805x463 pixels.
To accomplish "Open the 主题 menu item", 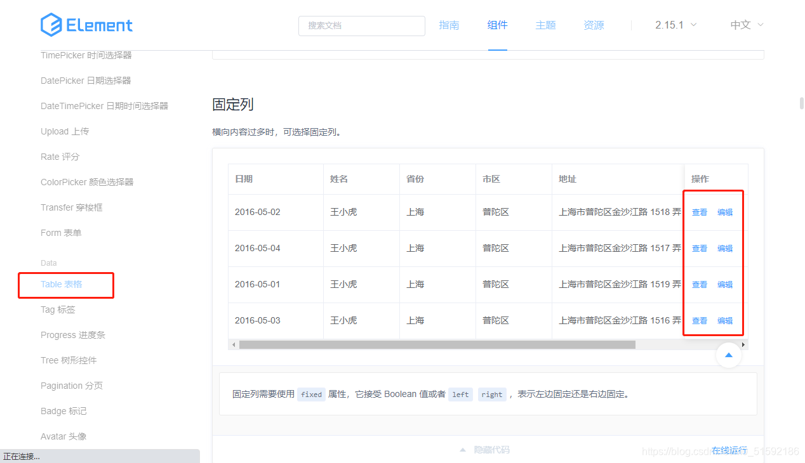I will click(x=545, y=25).
